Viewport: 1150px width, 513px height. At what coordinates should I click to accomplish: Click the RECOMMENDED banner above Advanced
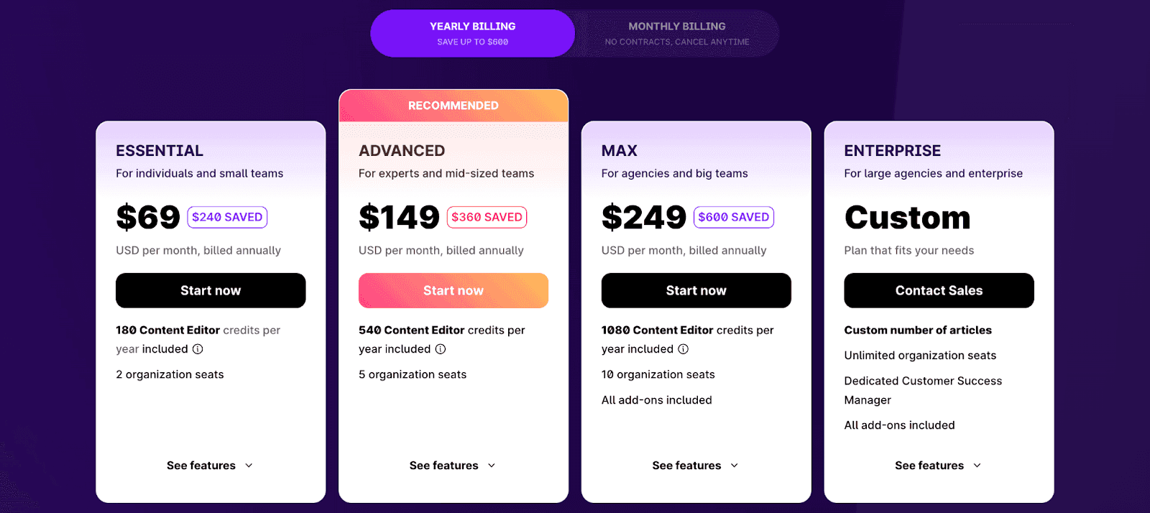(x=453, y=105)
